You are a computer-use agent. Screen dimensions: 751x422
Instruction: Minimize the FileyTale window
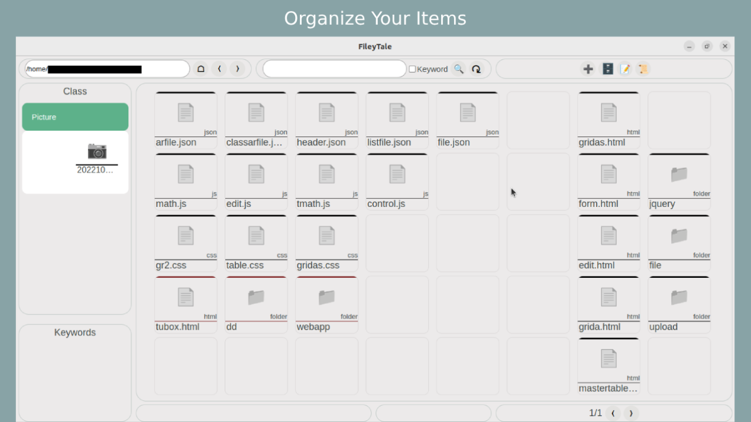point(689,46)
